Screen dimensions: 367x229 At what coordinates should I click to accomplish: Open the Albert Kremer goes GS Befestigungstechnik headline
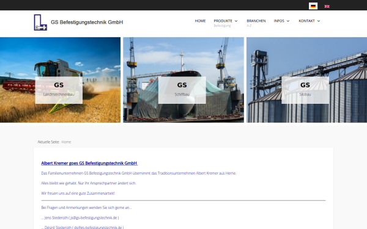89,163
